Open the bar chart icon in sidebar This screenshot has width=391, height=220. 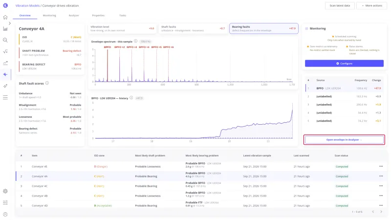[5, 29]
